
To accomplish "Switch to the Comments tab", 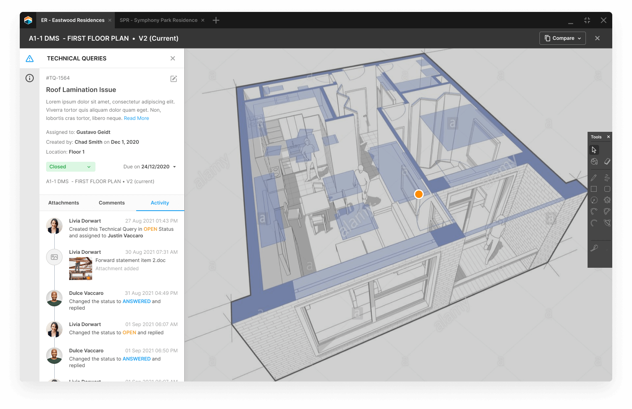I will pyautogui.click(x=112, y=203).
